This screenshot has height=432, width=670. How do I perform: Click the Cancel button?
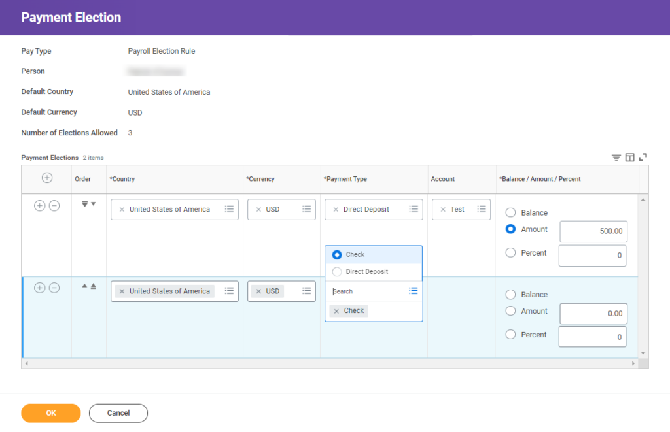pos(118,413)
